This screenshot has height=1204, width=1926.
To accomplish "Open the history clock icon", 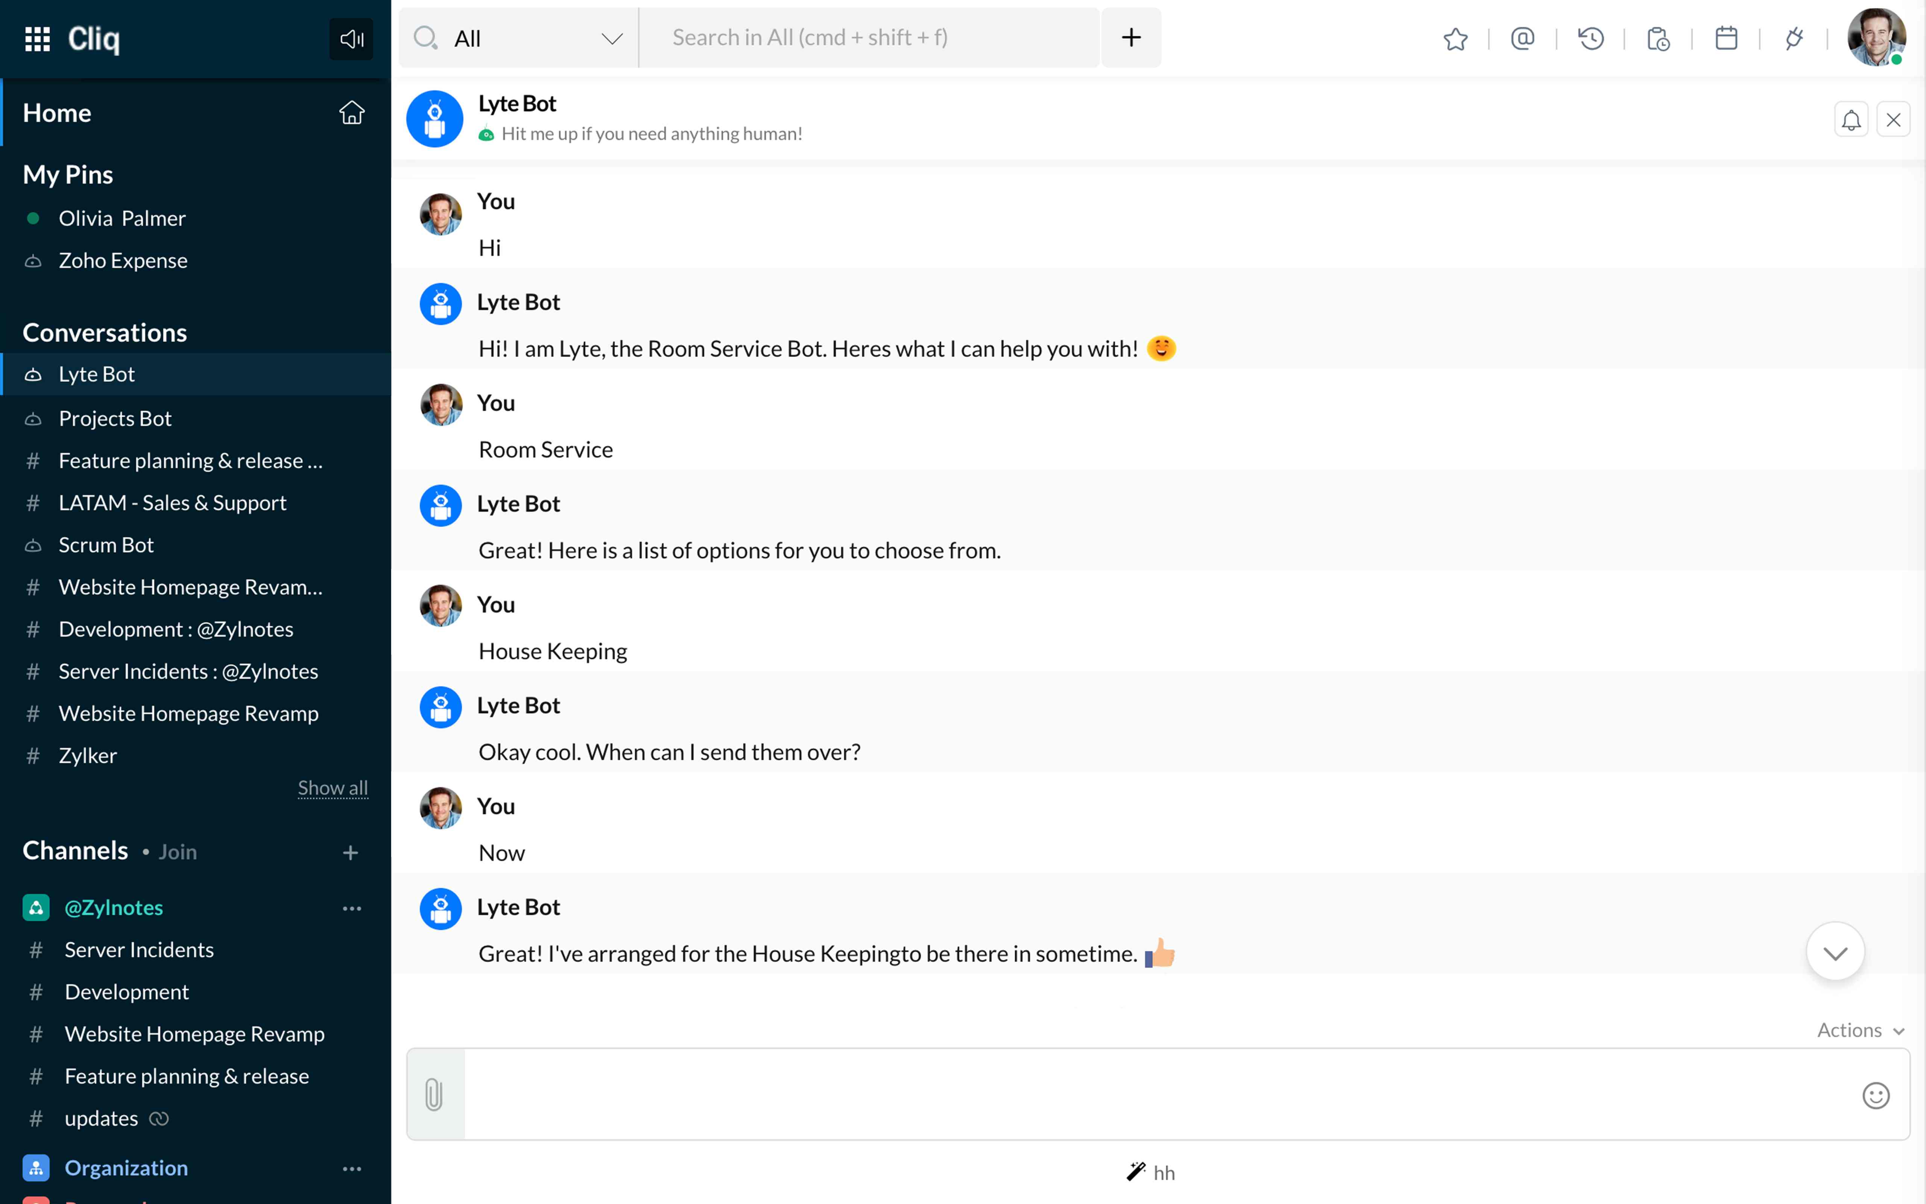I will click(x=1590, y=38).
